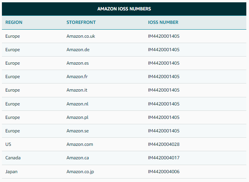The height and width of the screenshot is (182, 249).
Task: Select the Amazon.ca storefront cell
Action: 78,158
